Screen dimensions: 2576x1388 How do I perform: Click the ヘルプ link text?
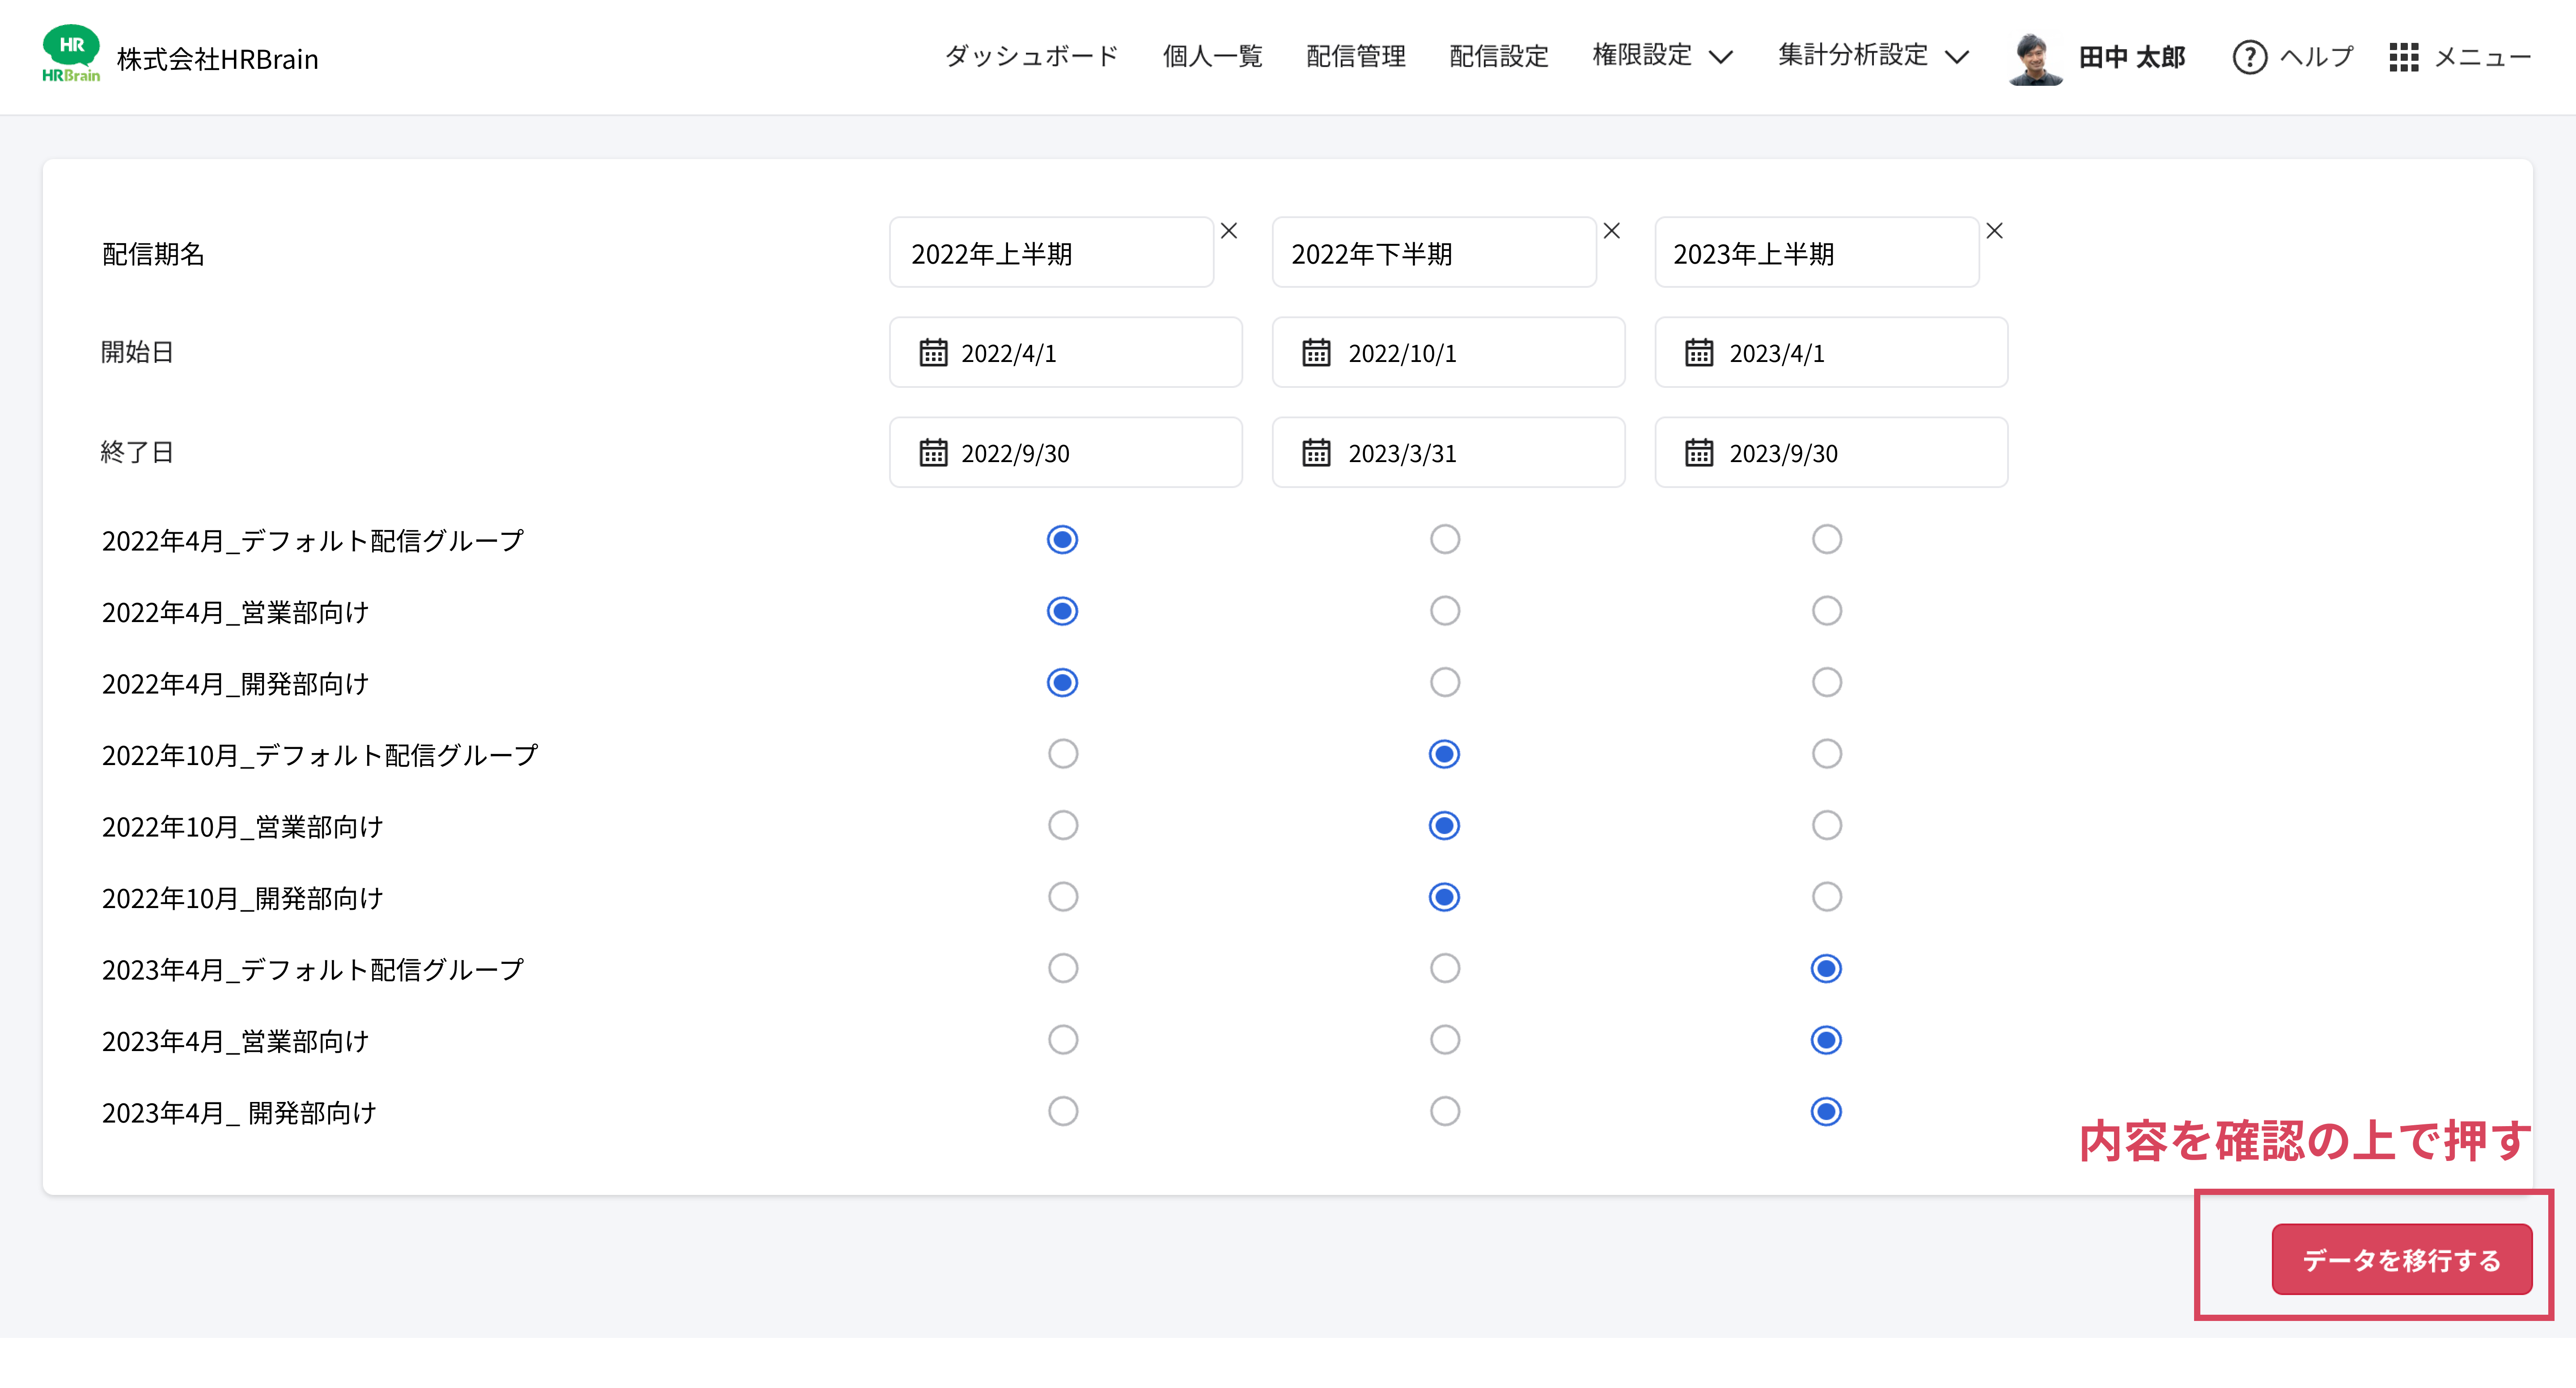point(2317,57)
